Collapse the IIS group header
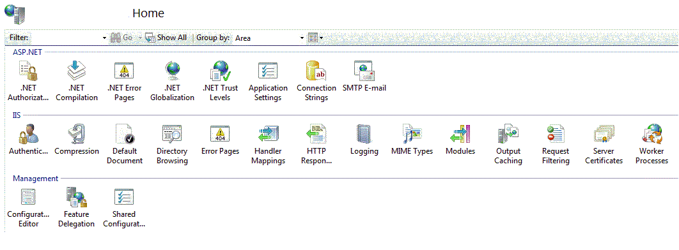Image resolution: width=679 pixels, height=250 pixels. tap(17, 115)
